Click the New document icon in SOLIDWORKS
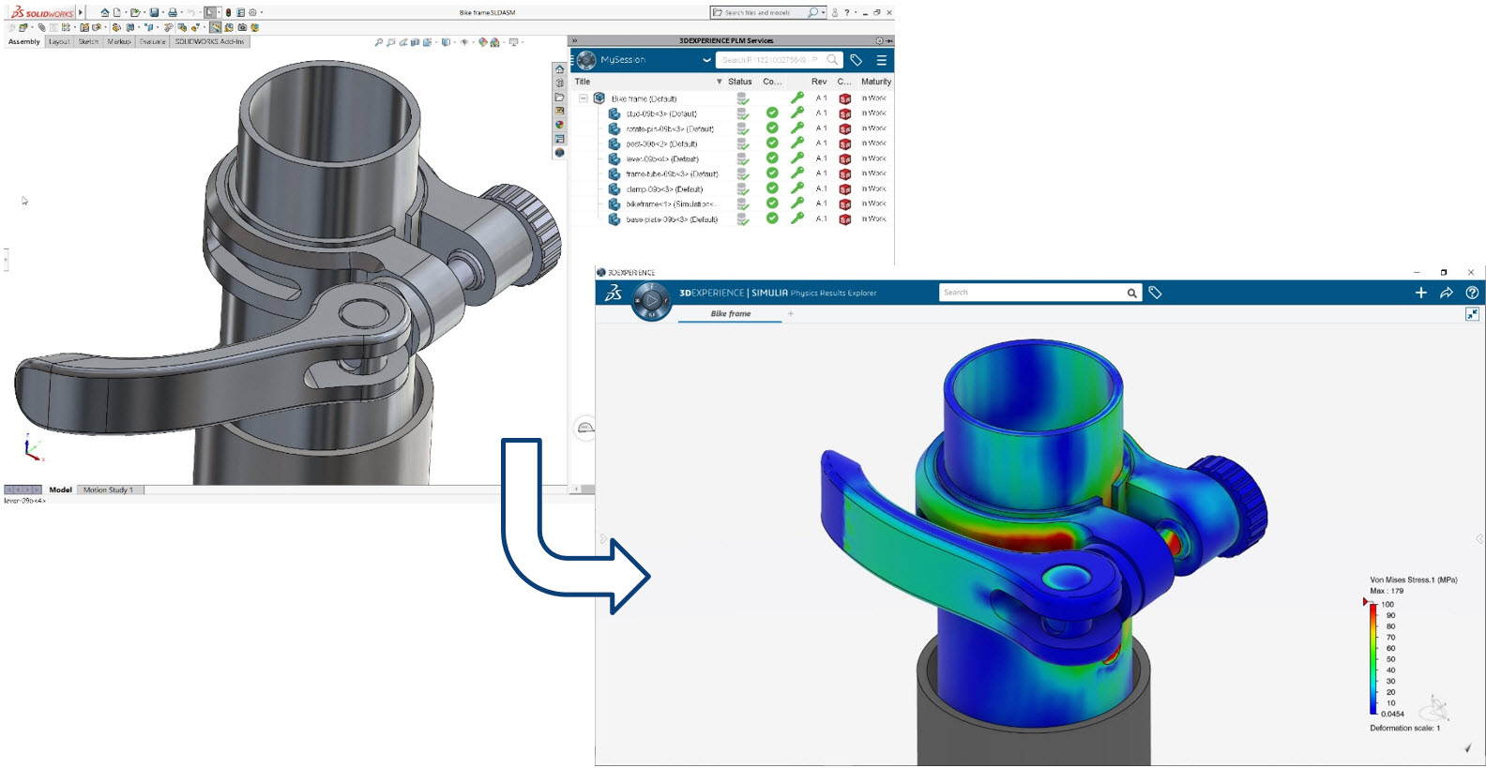 [117, 12]
